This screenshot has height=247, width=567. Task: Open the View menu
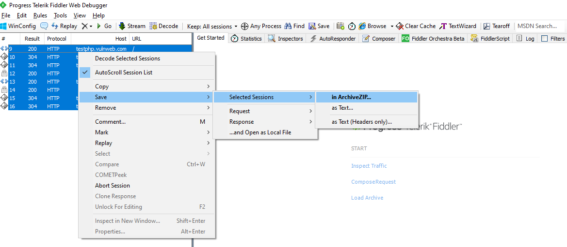point(80,15)
